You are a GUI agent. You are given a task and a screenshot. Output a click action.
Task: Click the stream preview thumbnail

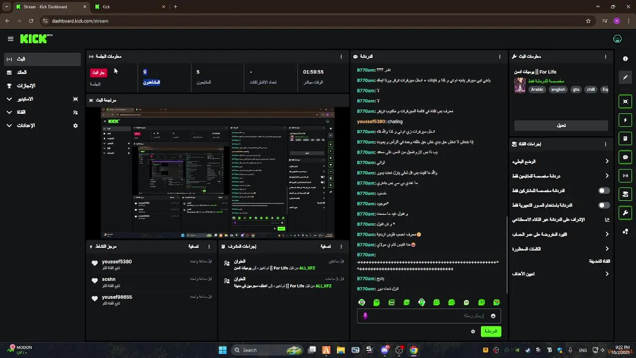tap(218, 173)
